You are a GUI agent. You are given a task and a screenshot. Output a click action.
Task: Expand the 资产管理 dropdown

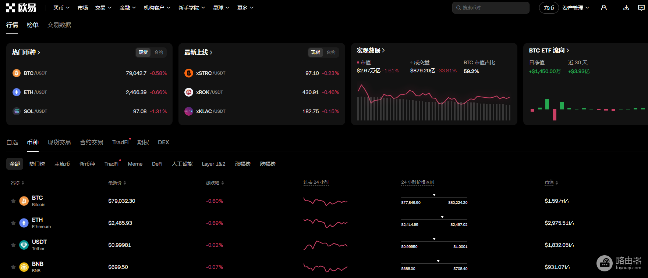pos(576,8)
